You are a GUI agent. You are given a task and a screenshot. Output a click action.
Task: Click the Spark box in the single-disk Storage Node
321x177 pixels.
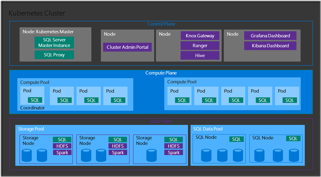[174, 152]
